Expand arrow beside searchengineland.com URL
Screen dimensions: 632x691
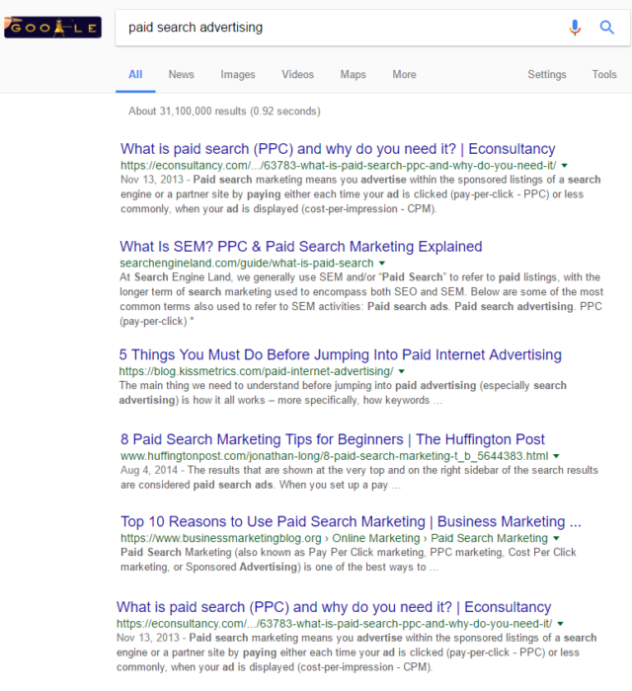[x=382, y=264]
